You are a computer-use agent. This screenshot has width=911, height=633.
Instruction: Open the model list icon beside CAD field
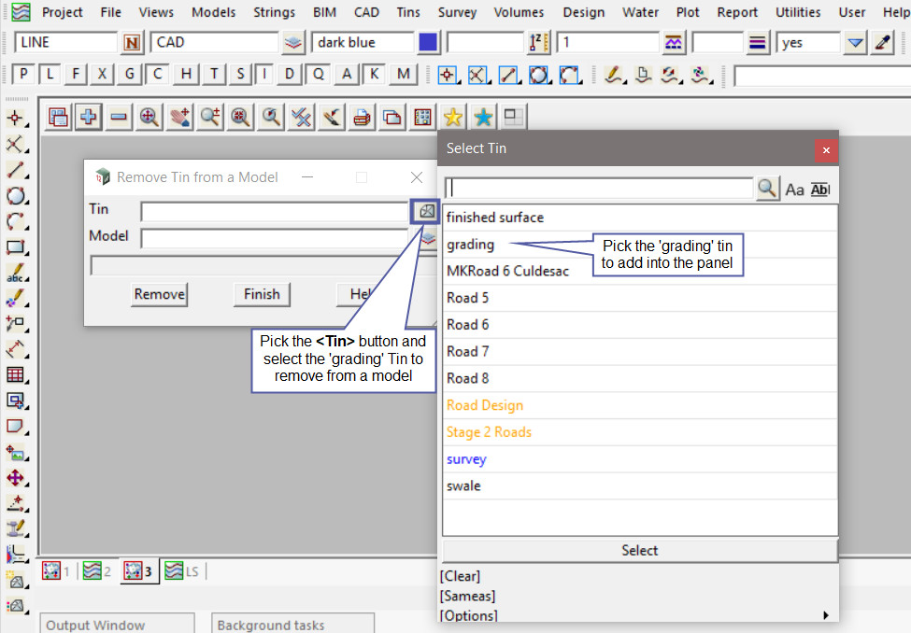pos(294,43)
